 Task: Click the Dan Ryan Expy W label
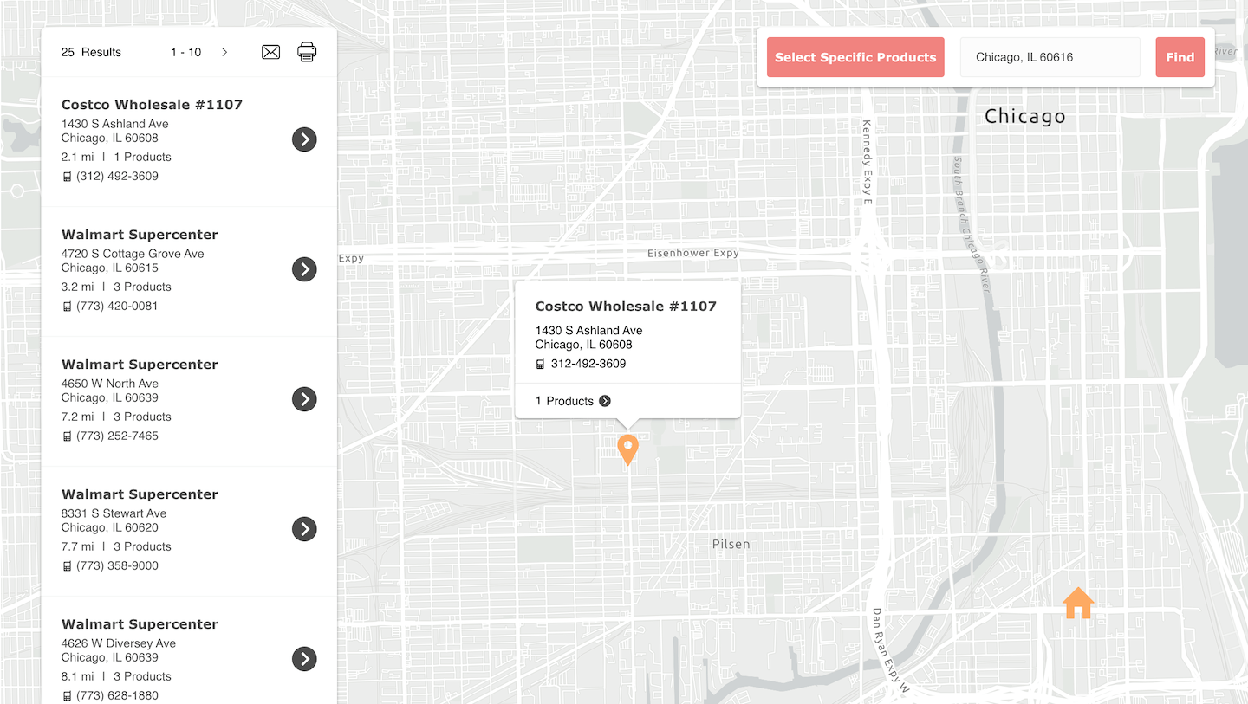click(890, 649)
